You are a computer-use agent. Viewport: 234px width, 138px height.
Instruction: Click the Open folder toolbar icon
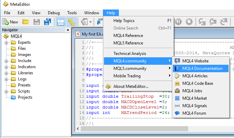pyautogui.click(x=25, y=22)
